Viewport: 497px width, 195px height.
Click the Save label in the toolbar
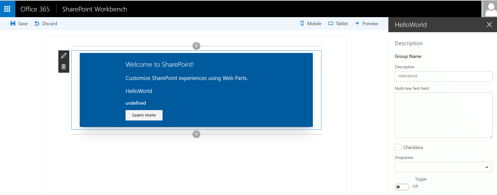[23, 24]
